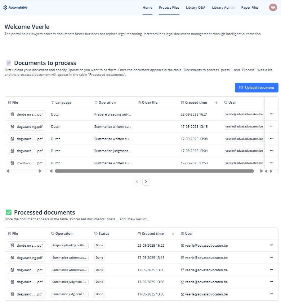
Task: Click the Automatable logo icon
Action: [5, 8]
